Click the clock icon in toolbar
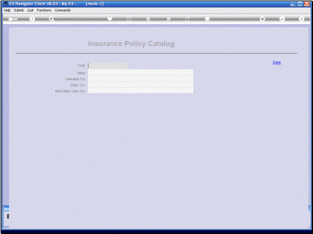 tap(129, 19)
